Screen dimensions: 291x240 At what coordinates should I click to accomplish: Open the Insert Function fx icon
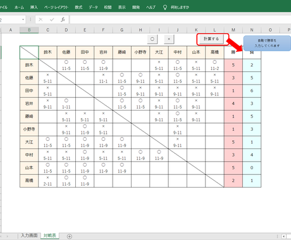pos(63,20)
